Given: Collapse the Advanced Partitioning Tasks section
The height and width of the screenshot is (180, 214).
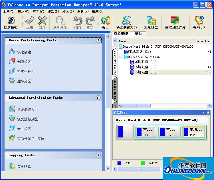Looking at the screenshot, I should pyautogui.click(x=98, y=98).
